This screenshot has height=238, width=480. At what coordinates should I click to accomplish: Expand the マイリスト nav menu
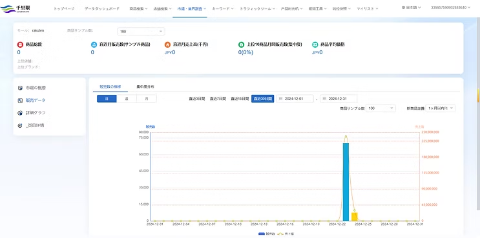368,9
